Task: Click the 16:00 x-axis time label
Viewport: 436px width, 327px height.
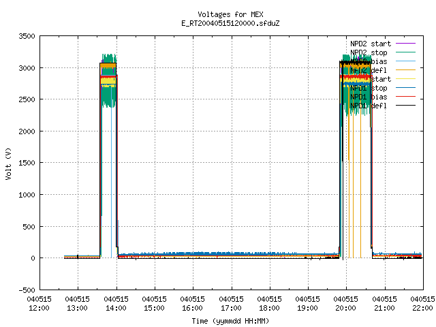Action: (x=192, y=309)
